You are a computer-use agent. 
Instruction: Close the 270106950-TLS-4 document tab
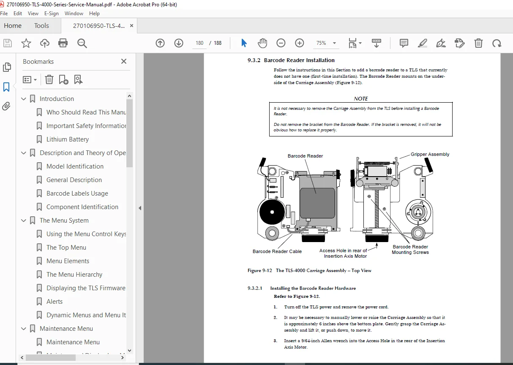coord(132,26)
